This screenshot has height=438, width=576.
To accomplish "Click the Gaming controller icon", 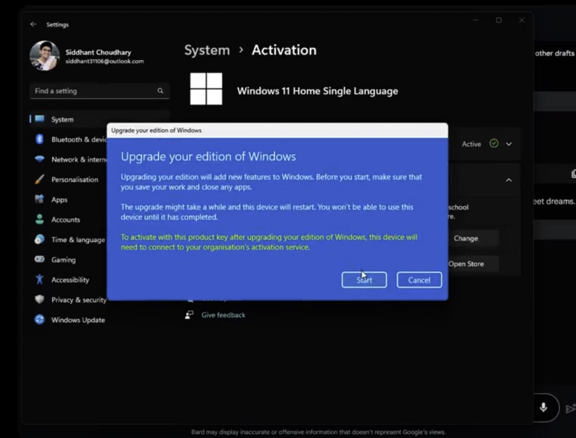I will tap(39, 259).
